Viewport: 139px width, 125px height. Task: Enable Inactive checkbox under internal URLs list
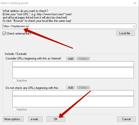point(14,81)
